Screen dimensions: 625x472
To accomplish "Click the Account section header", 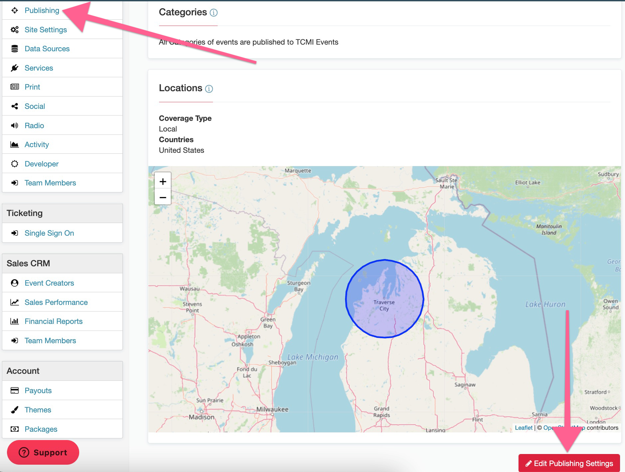I will [63, 371].
